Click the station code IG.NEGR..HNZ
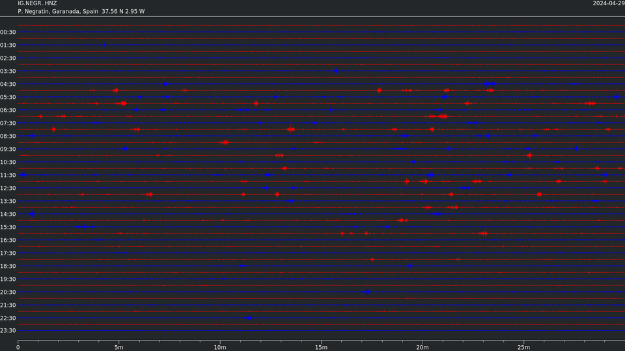This screenshot has width=625, height=351. coord(37,3)
